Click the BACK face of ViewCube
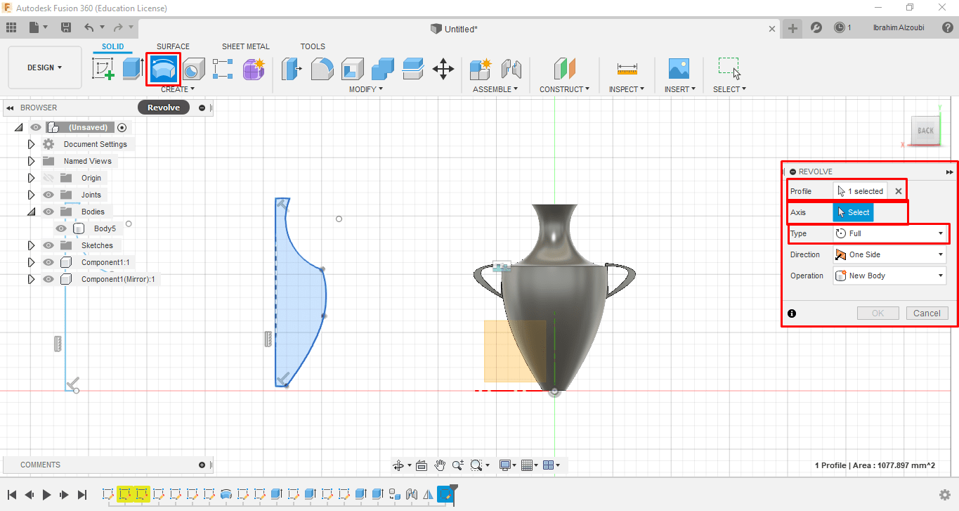Screen dimensions: 959x511 [x=925, y=131]
